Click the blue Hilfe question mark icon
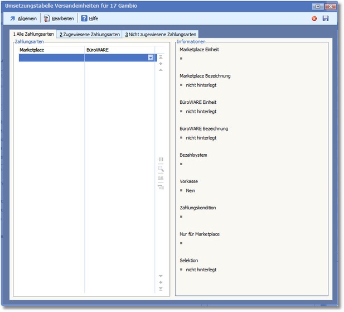This screenshot has width=344, height=312. pos(84,18)
